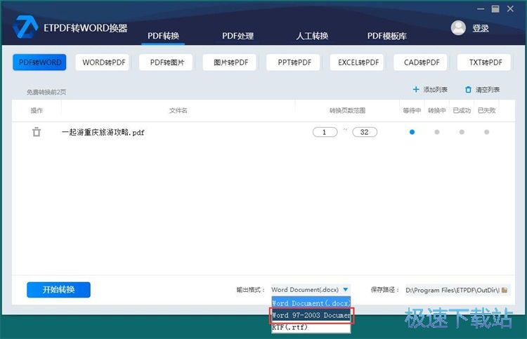Image resolution: width=527 pixels, height=339 pixels.
Task: Close the ETPDF window
Action: tap(510, 9)
